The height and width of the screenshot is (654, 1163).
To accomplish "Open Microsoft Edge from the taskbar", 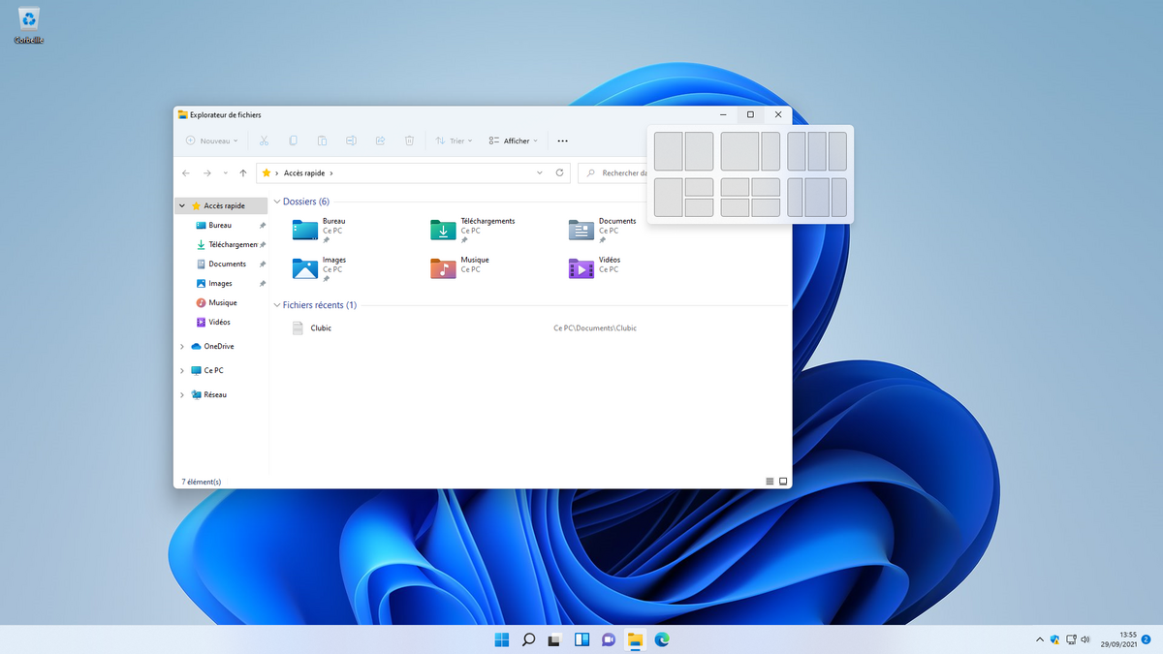I will pos(662,639).
